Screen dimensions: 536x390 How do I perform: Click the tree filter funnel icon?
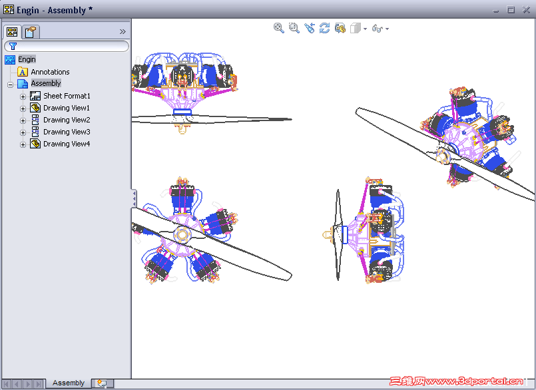(x=13, y=46)
